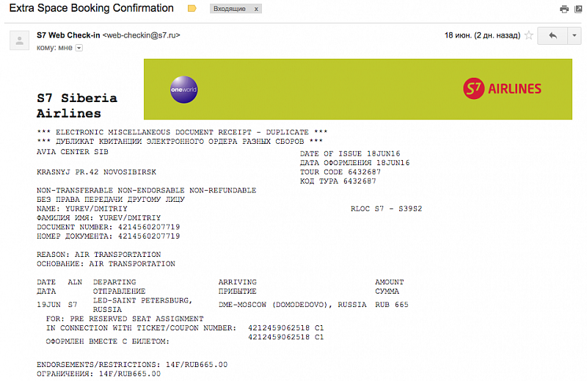This screenshot has height=381, width=587.
Task: Click the NAME: YUREV/DMITRIY line
Action: (82, 208)
